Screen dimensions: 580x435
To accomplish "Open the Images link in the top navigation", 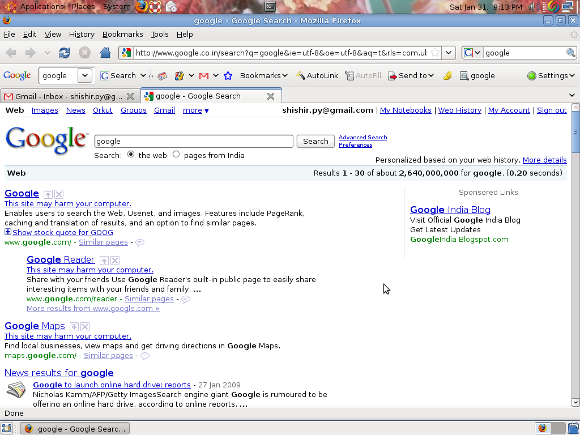I will [x=45, y=110].
